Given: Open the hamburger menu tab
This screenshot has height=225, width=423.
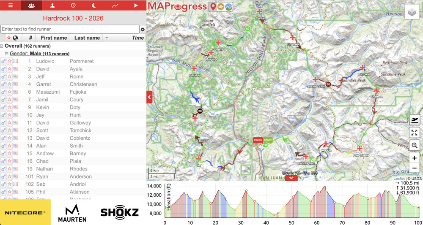Looking at the screenshot, I should (10, 5).
